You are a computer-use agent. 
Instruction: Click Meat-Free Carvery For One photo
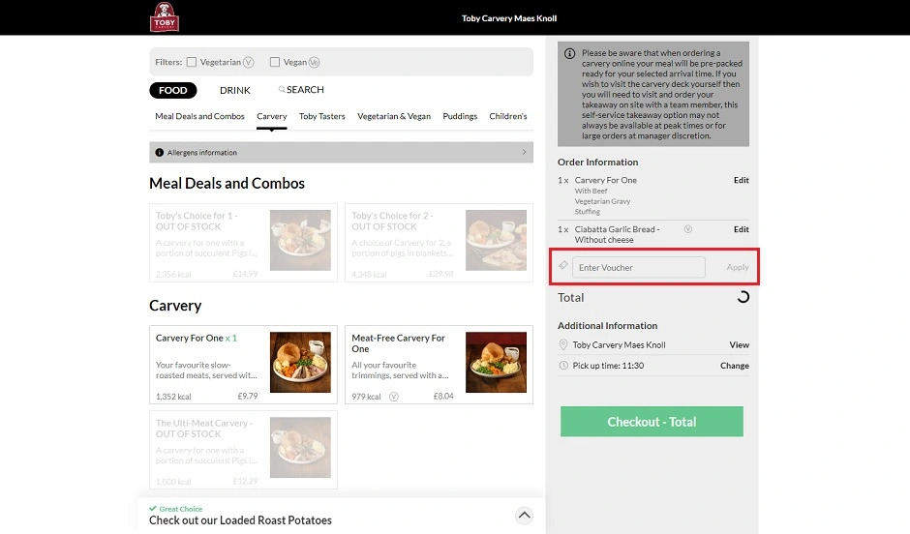click(x=497, y=363)
